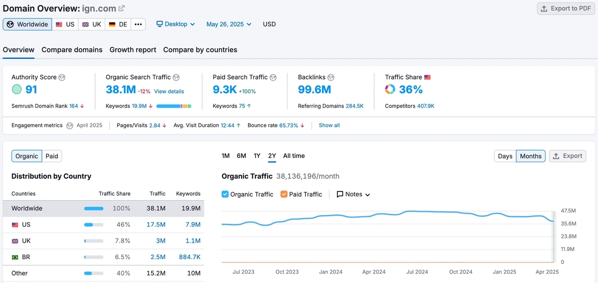The height and width of the screenshot is (283, 598).
Task: Click the globe icon beside Engagement metrics
Action: coord(70,126)
